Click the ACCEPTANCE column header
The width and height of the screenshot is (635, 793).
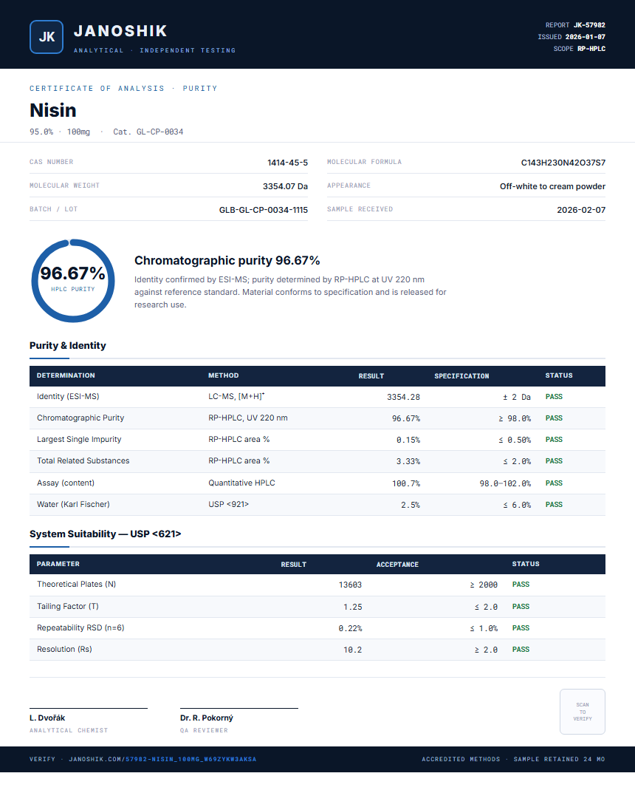pos(397,565)
